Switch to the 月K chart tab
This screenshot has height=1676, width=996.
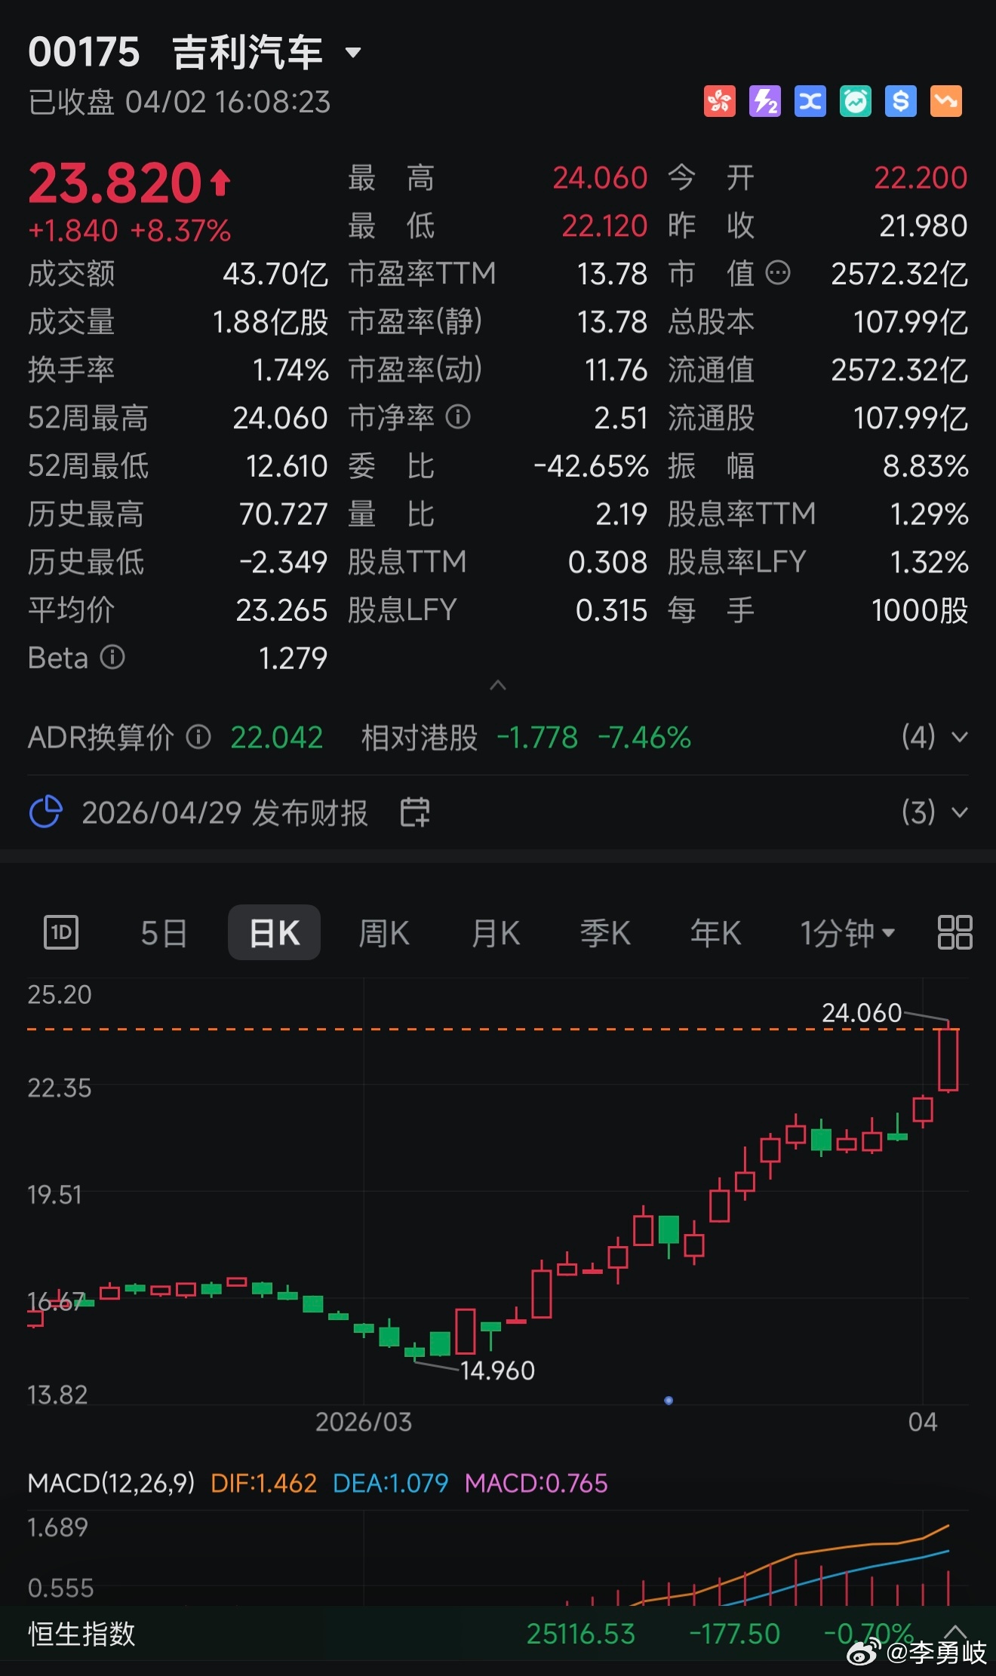pos(496,933)
